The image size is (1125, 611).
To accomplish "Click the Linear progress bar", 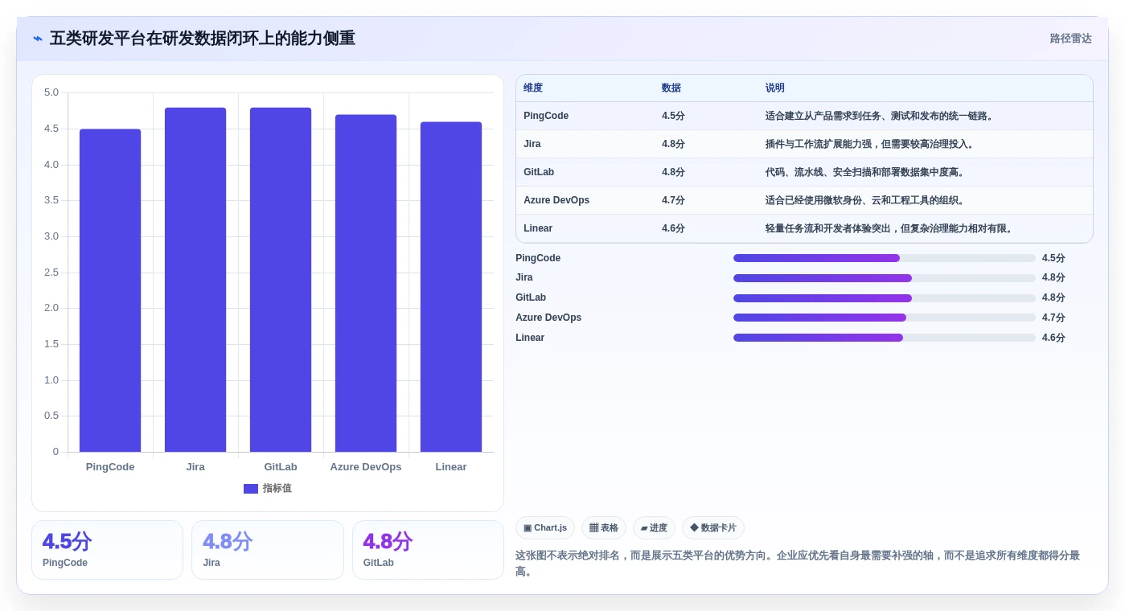I will [885, 338].
